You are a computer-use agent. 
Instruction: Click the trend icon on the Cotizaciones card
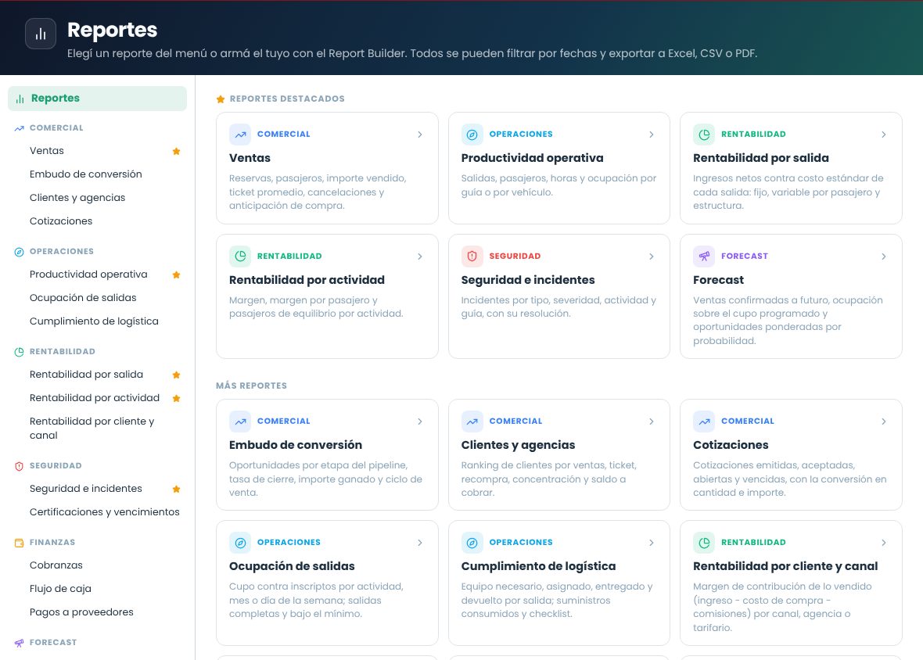tap(704, 421)
